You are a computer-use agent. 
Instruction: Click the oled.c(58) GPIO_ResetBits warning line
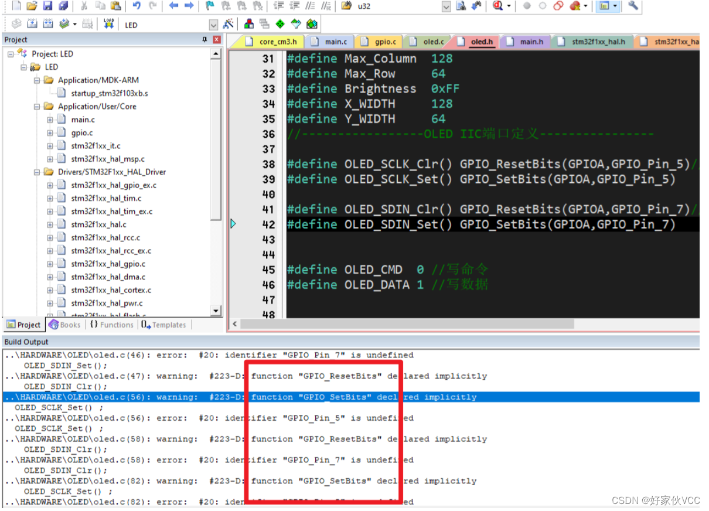246,439
